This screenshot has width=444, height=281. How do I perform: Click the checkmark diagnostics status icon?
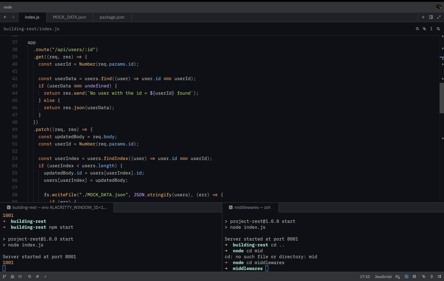(45, 277)
